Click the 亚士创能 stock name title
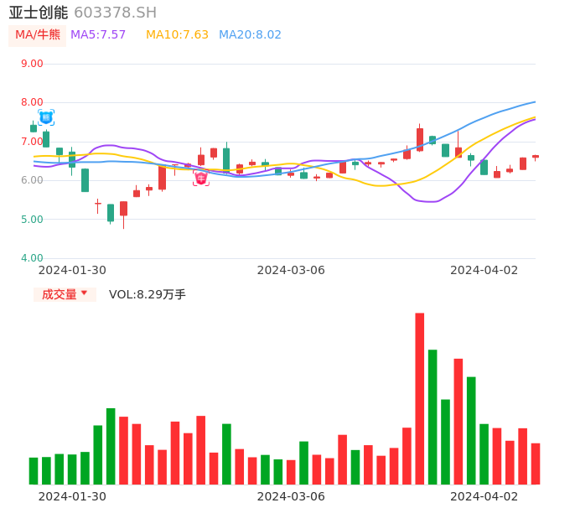Viewport: 575px width, 508px height. click(x=39, y=13)
